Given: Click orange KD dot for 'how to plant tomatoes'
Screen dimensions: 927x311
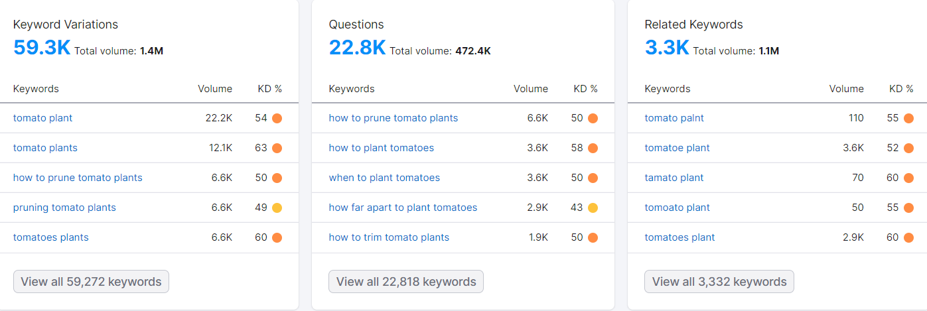Looking at the screenshot, I should [593, 149].
